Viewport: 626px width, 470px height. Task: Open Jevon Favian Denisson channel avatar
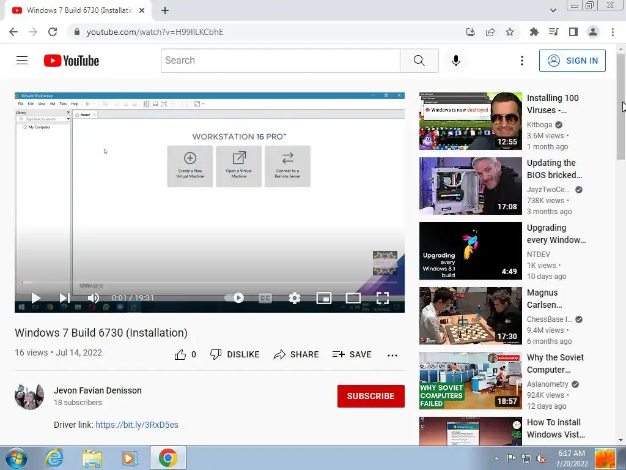[29, 396]
